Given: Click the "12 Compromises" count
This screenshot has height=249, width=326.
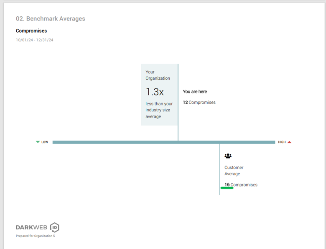Looking at the screenshot, I should 199,102.
